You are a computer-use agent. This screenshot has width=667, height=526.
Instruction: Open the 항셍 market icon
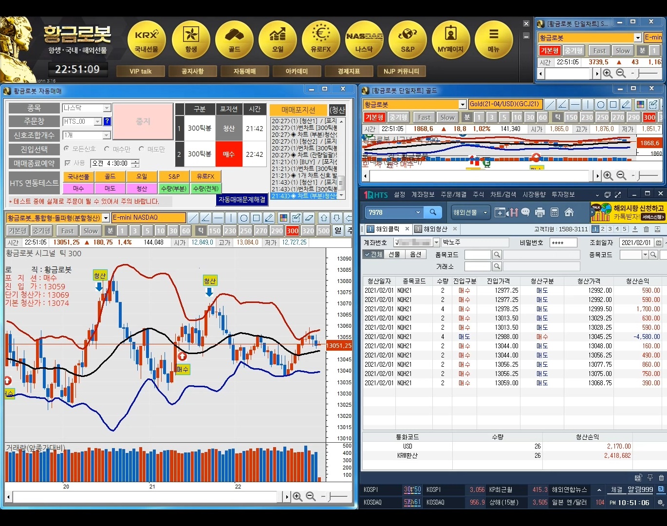pos(191,40)
